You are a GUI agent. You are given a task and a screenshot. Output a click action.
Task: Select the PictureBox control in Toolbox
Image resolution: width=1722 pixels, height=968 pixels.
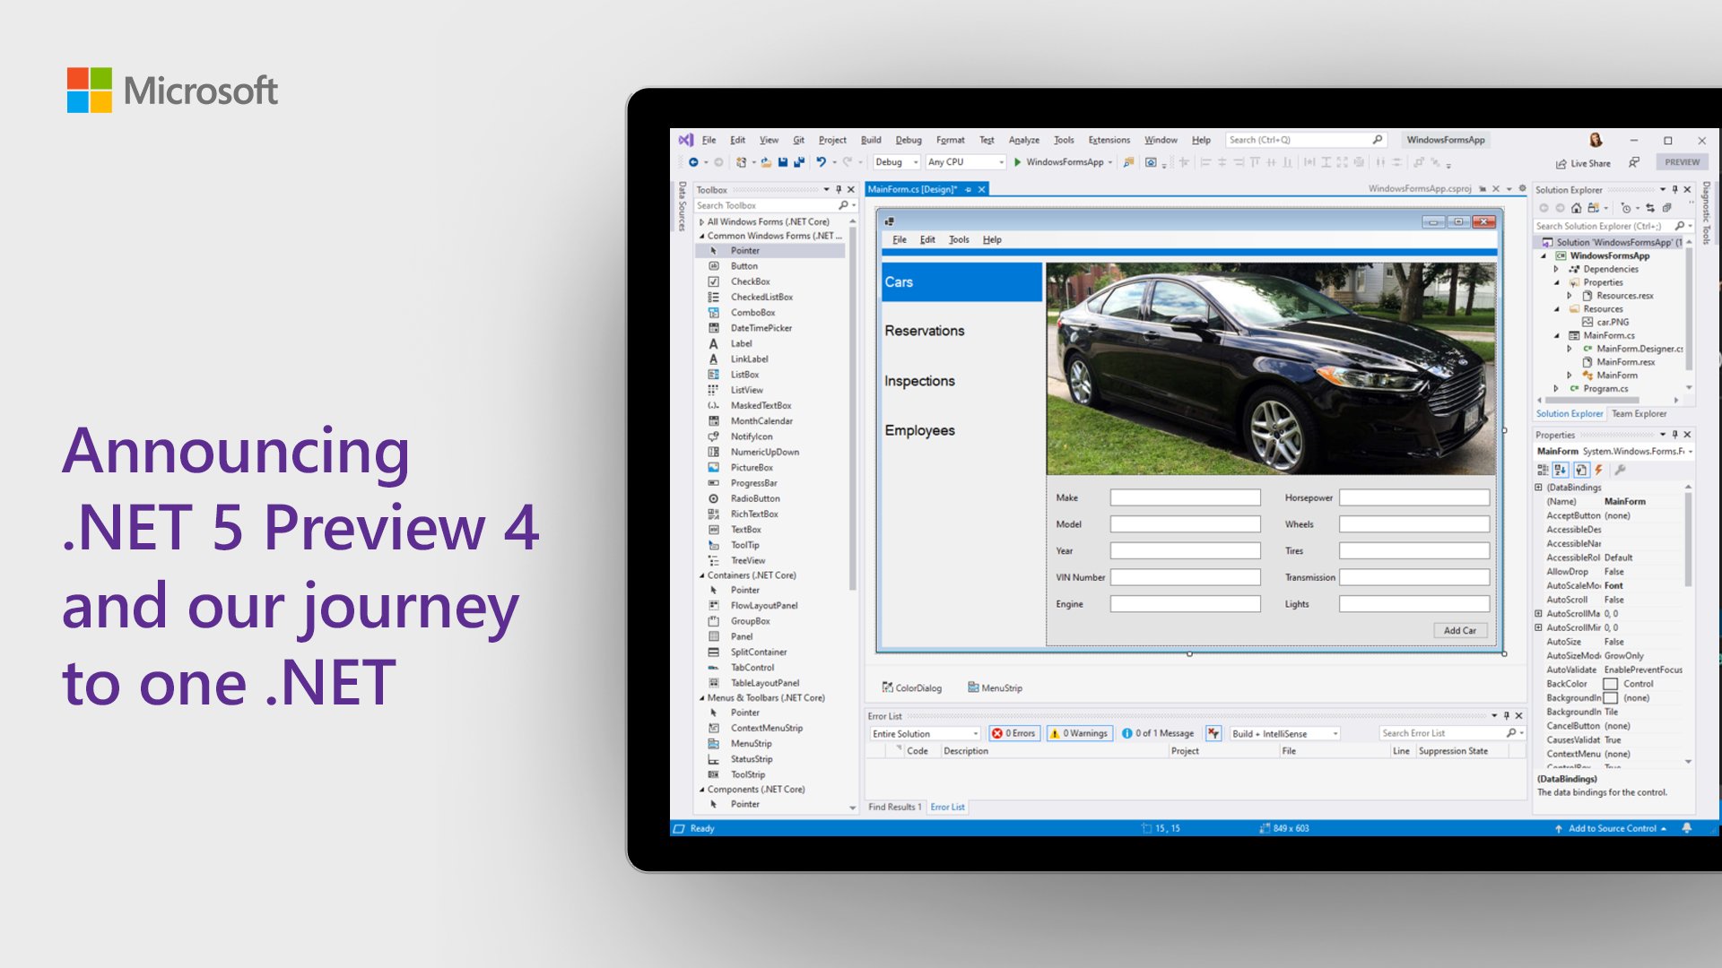pos(751,468)
